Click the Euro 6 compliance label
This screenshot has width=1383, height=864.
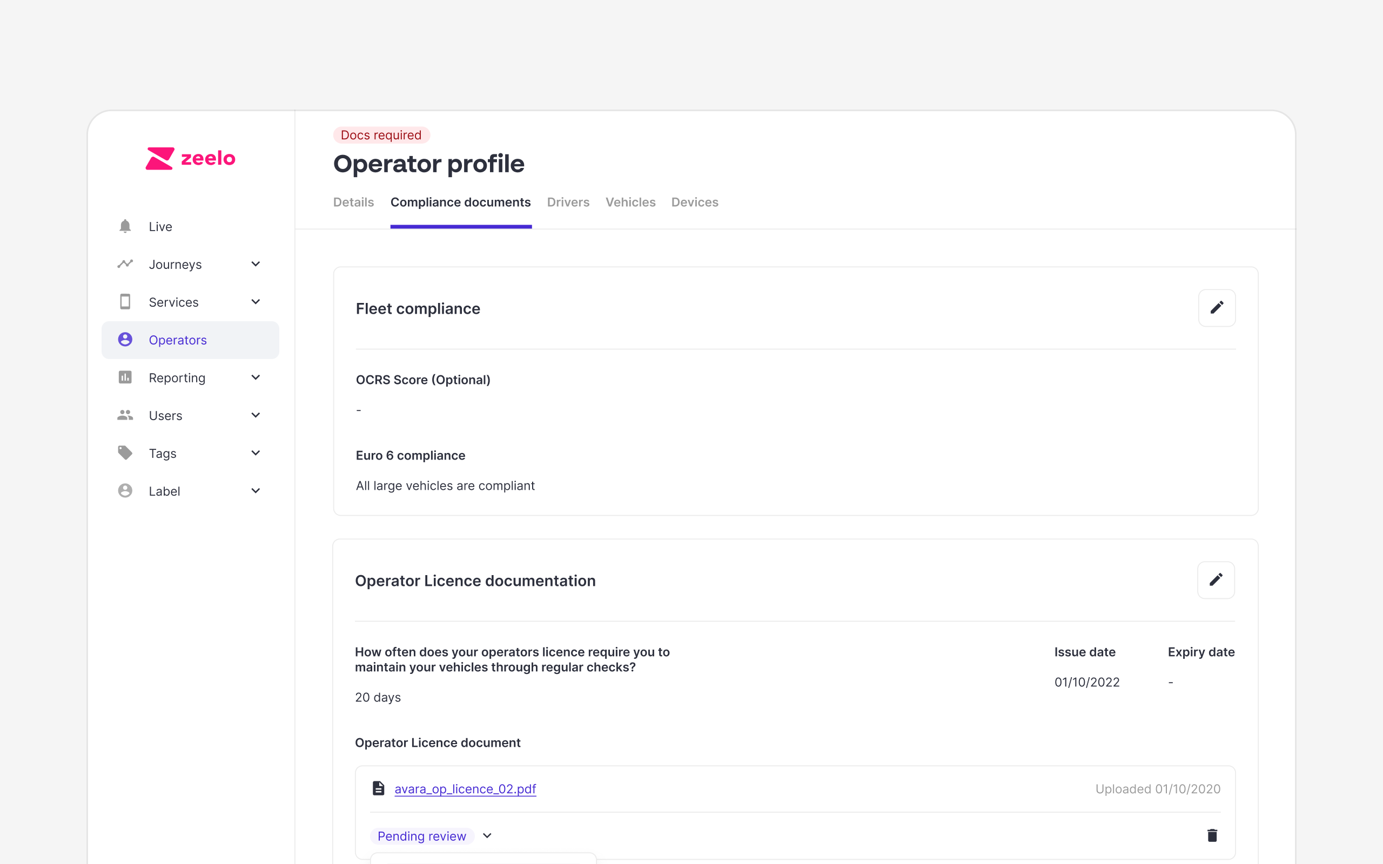point(411,455)
